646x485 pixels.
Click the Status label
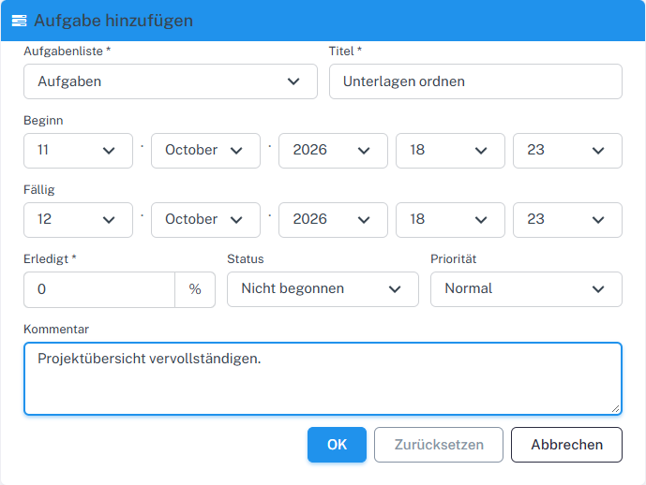point(245,259)
